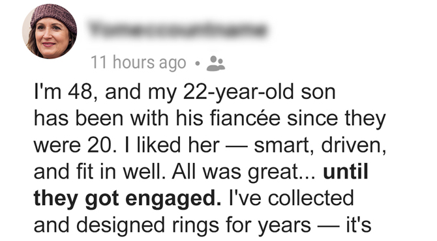
Task: Open the blurred author name
Action: click(x=179, y=30)
